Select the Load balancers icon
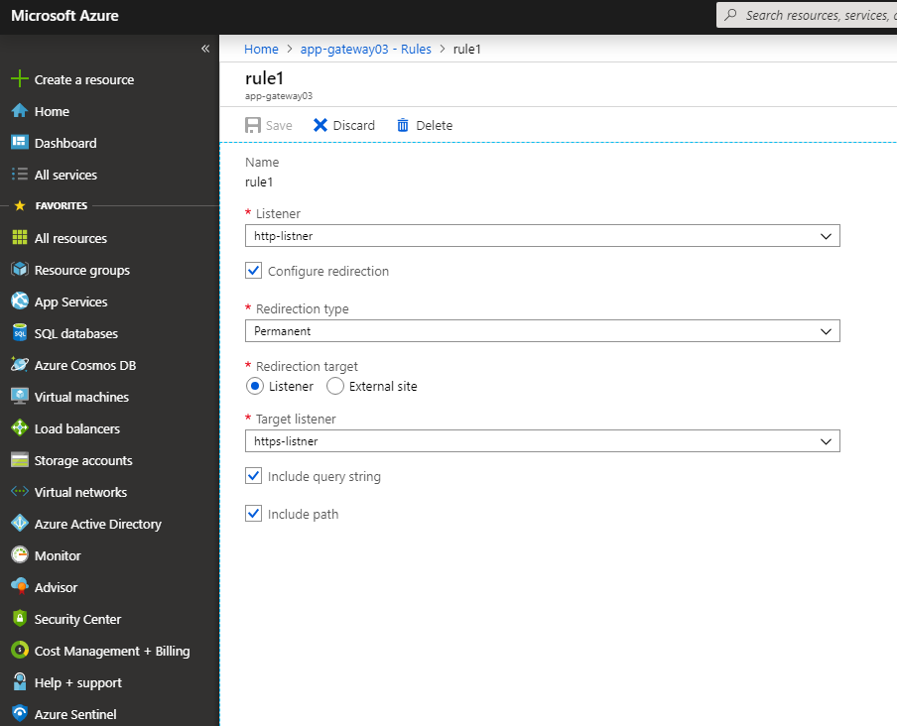Screen dimensions: 897x726 tap(20, 427)
